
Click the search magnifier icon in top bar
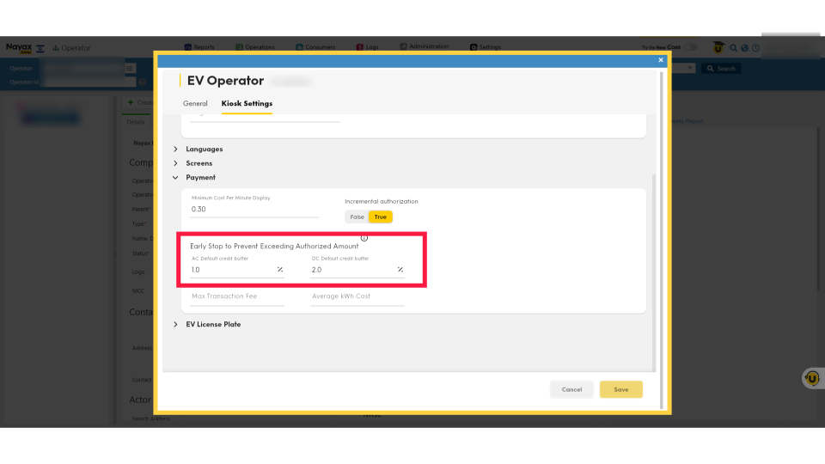(733, 48)
